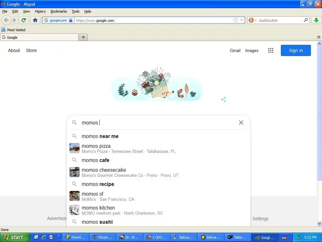The image size is (322, 242).
Task: Click the Sign in button
Action: click(296, 50)
